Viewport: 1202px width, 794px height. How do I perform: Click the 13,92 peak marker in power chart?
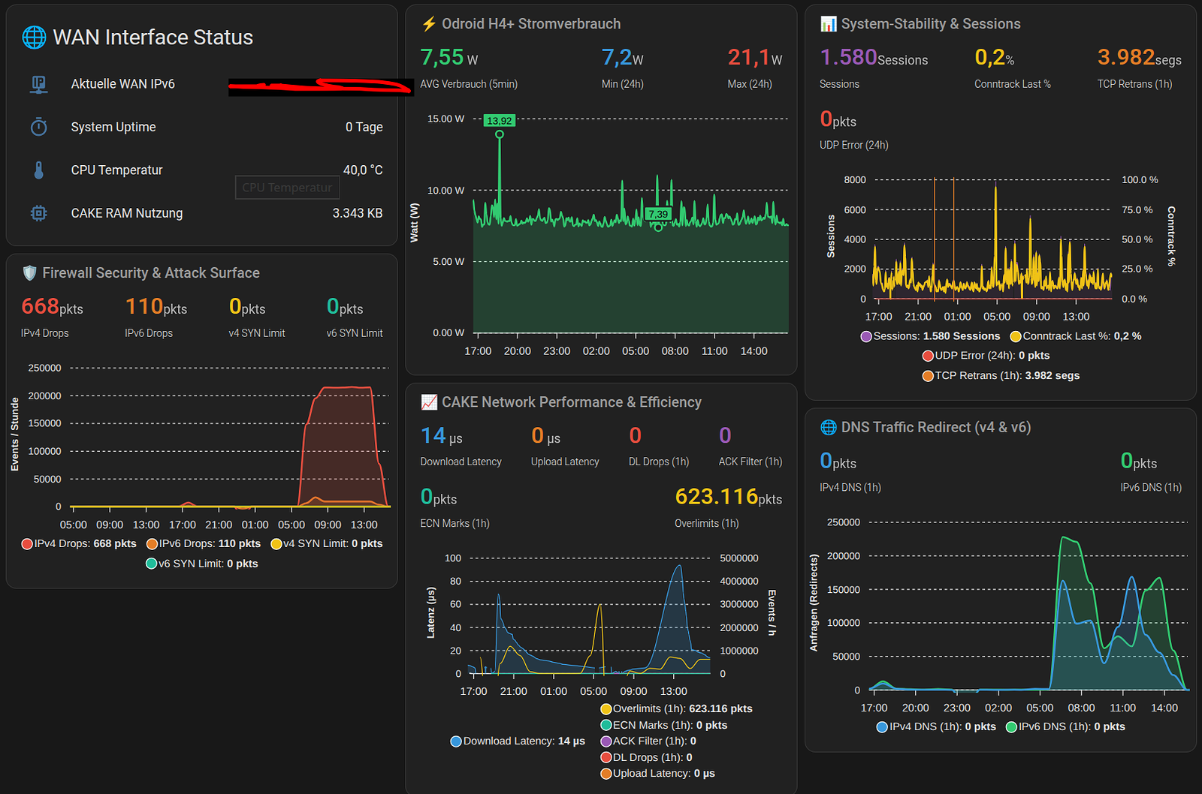click(499, 121)
